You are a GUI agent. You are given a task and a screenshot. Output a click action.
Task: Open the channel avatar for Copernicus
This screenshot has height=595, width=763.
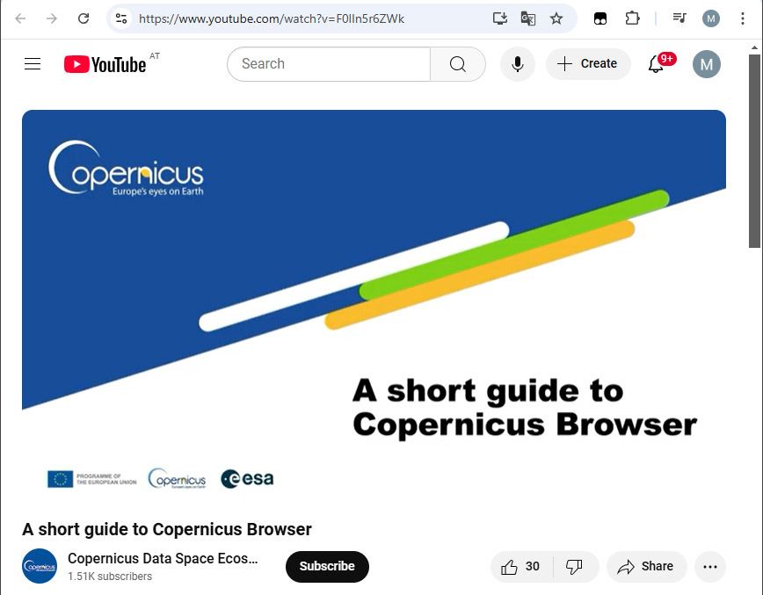[40, 566]
